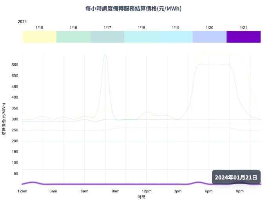Click the top of the price spike near 8am
Viewport: 270px width, 201px height.
105,55
